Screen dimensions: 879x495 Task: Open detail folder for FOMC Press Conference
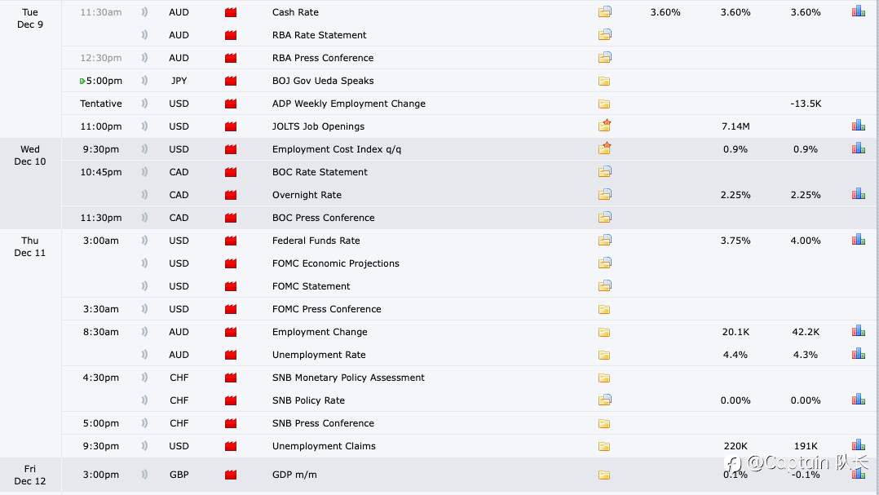[x=604, y=309]
